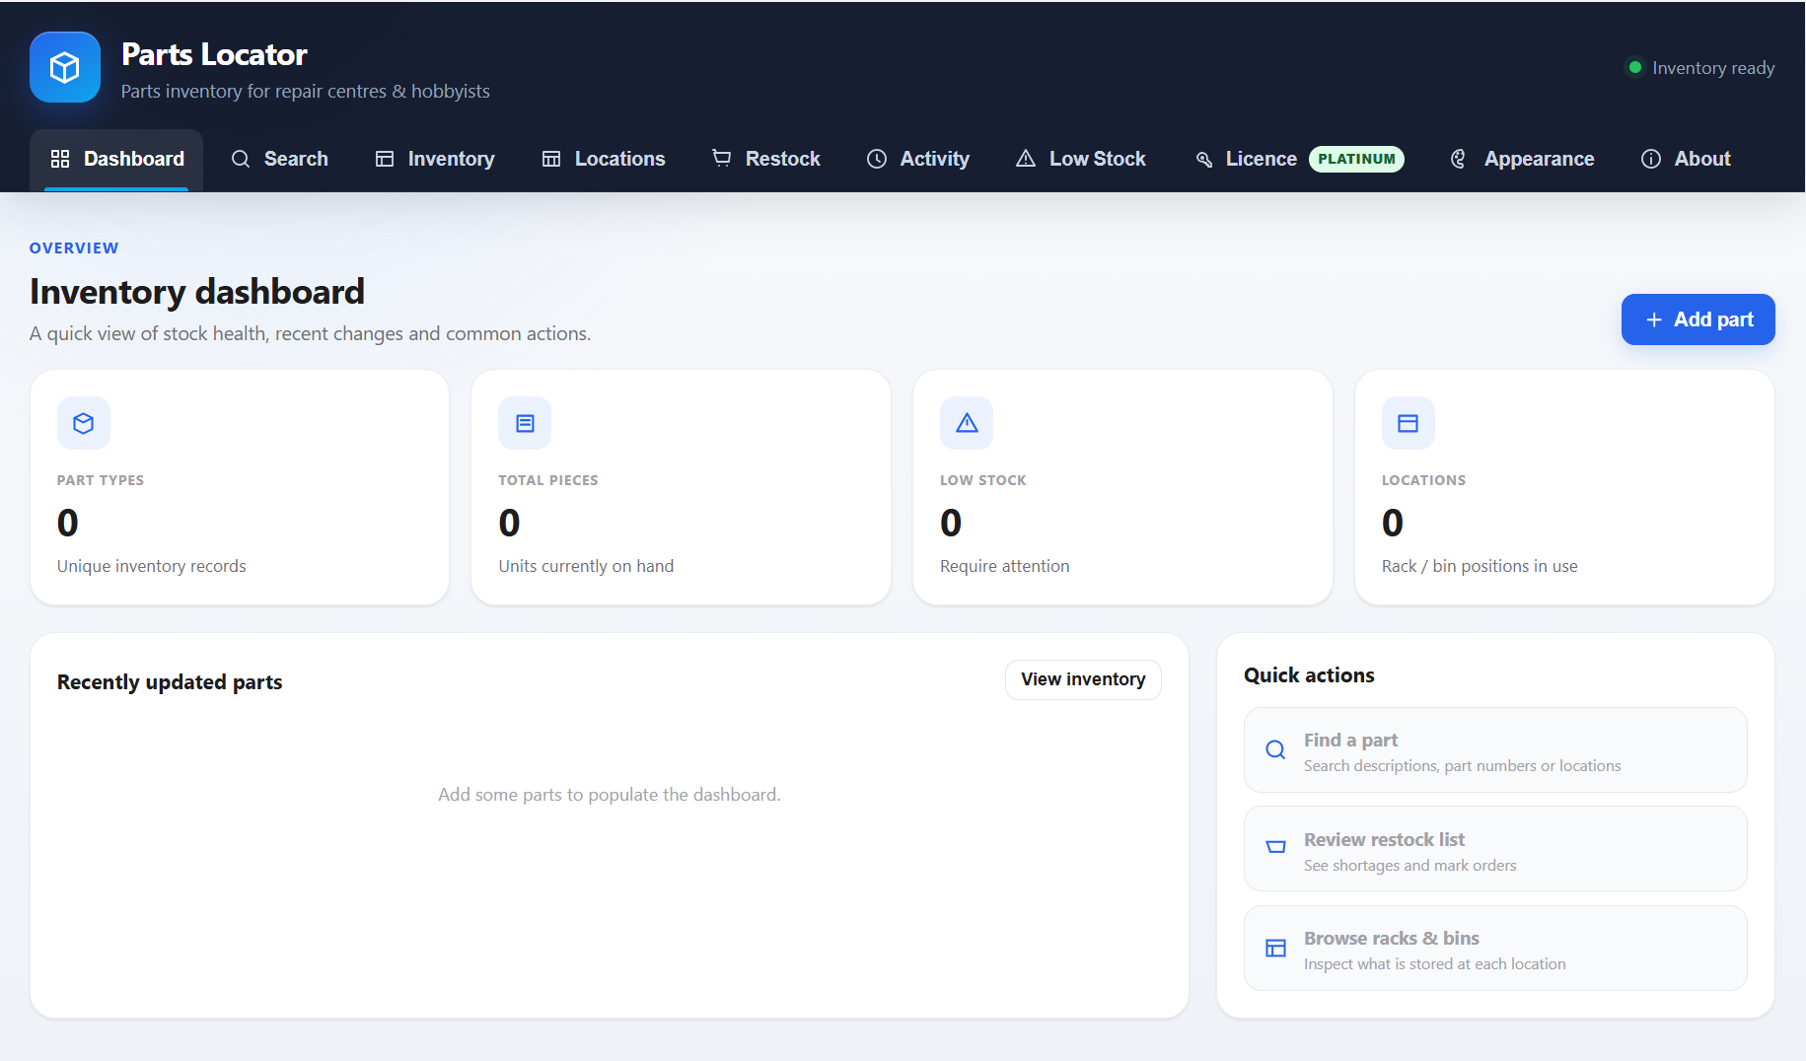Click the Add part button
The height and width of the screenshot is (1061, 1806).
(1698, 319)
